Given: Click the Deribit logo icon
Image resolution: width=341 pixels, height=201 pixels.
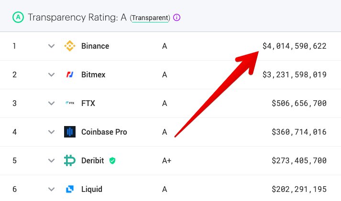Looking at the screenshot, I should tap(70, 160).
